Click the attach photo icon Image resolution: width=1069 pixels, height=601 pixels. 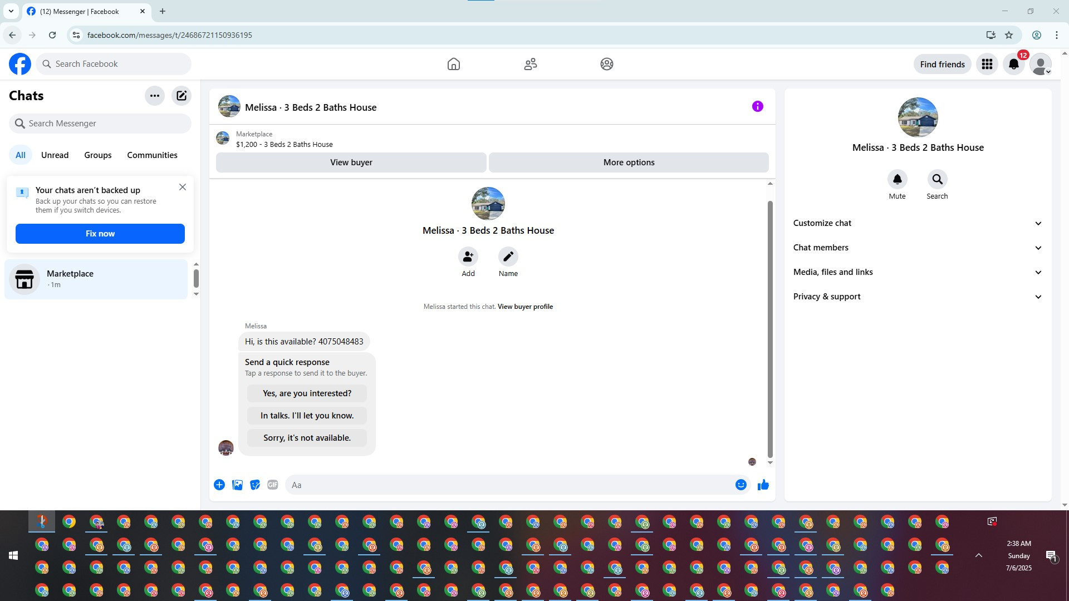[237, 485]
